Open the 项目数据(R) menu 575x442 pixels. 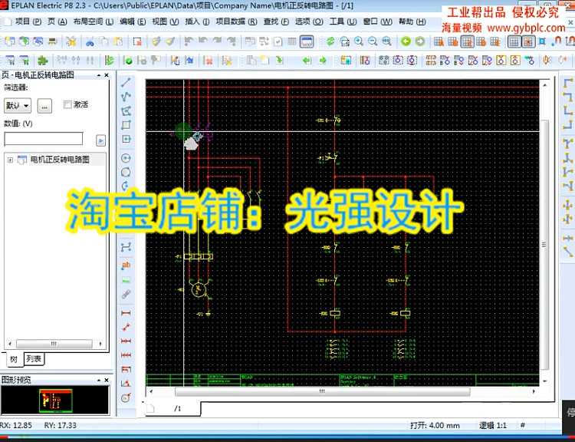pyautogui.click(x=236, y=21)
